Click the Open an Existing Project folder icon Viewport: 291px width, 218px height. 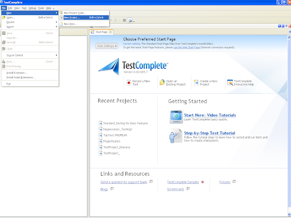click(162, 82)
